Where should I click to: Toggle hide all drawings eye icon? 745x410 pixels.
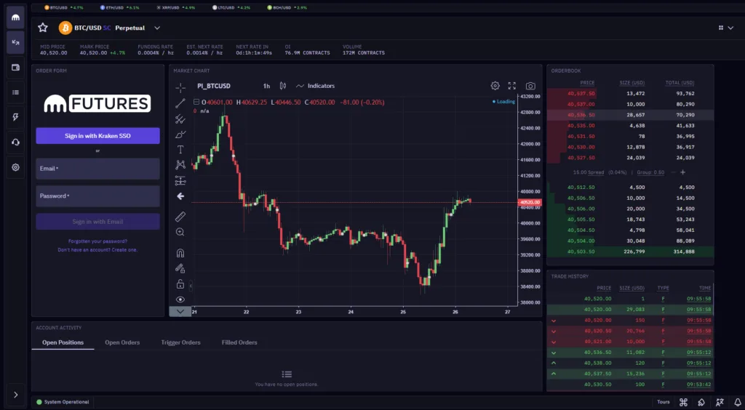(180, 300)
